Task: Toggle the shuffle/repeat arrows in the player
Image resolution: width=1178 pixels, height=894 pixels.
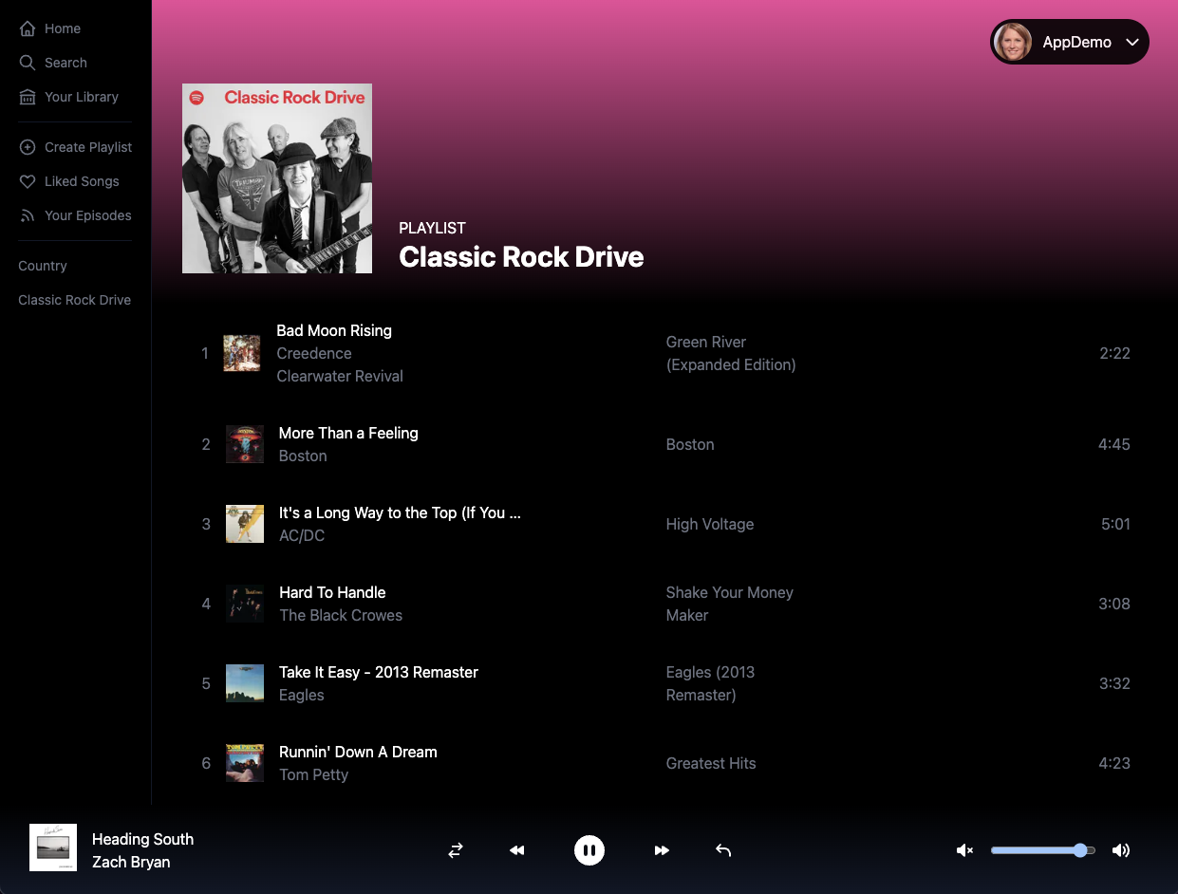Action: (456, 850)
